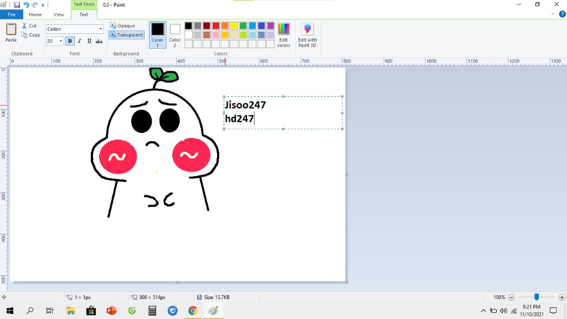This screenshot has height=319, width=567.
Task: Choose the orange color swatch
Action: click(x=225, y=25)
